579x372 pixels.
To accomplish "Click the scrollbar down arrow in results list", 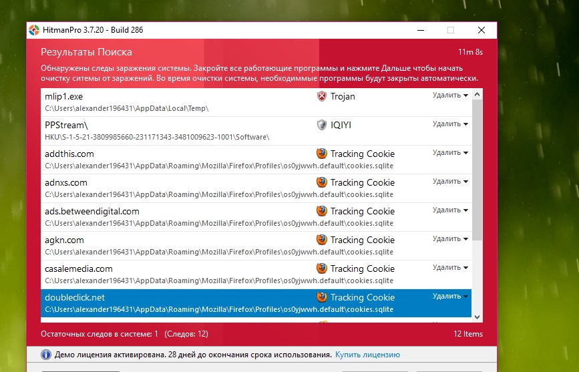I will click(x=477, y=317).
